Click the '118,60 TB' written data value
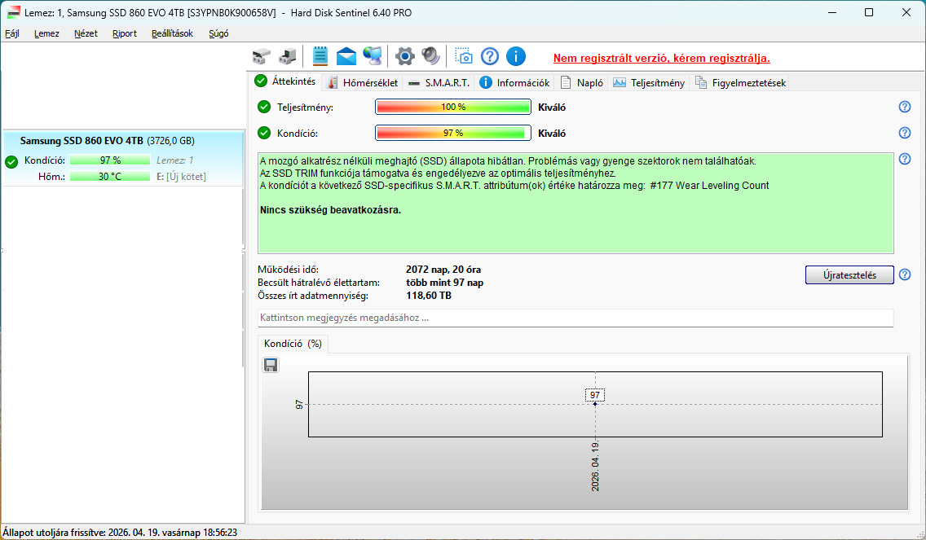This screenshot has width=926, height=540. [429, 296]
